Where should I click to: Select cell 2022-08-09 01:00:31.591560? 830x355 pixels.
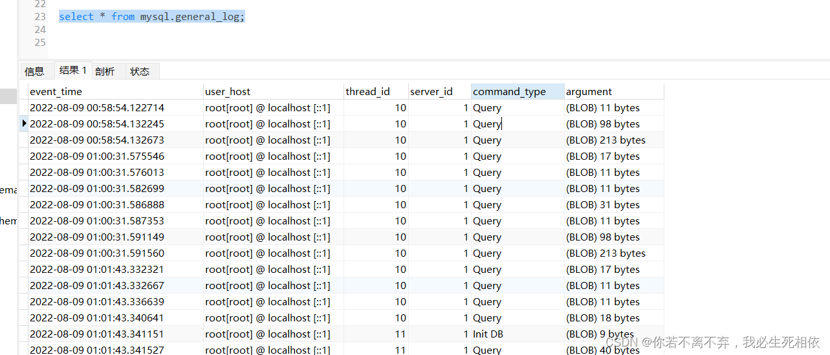pos(116,253)
